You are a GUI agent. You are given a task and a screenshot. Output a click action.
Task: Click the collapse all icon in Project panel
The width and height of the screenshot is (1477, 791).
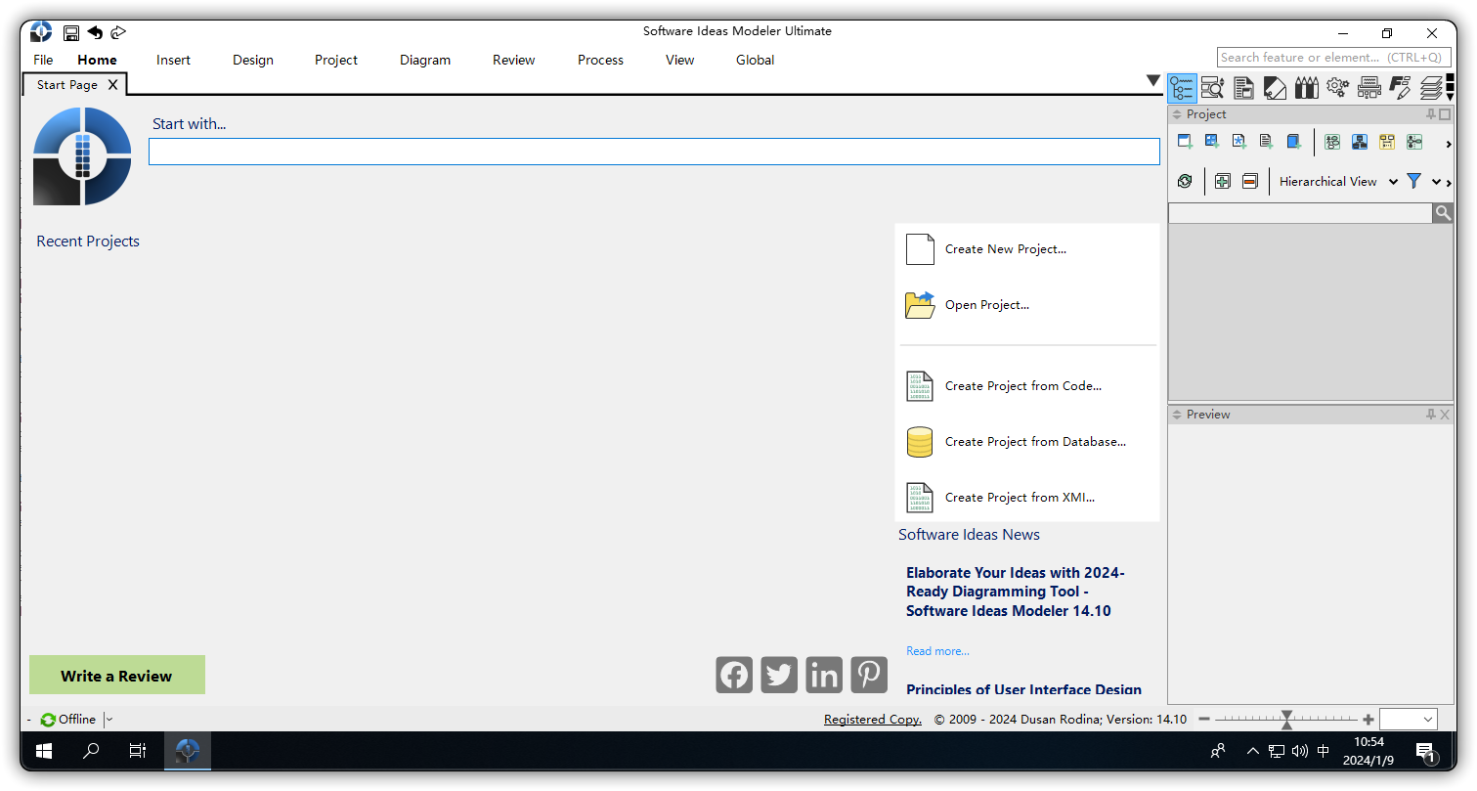click(1249, 181)
